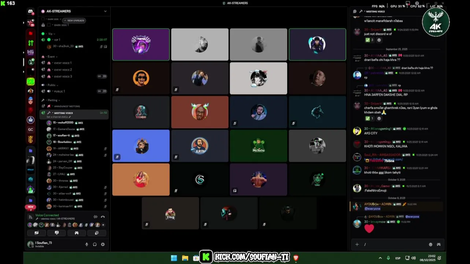Image resolution: width=470 pixels, height=264 pixels.
Task: Click the plus icon after voice avatars
Action: (103, 225)
